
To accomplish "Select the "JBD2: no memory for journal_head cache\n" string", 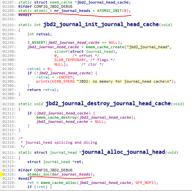I will click(x=124, y=81).
